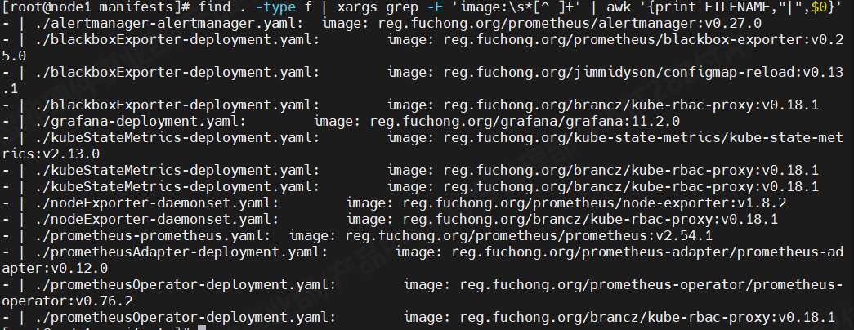Click the kube-rbac-proxy image in the prometheusOperator row
The height and width of the screenshot is (330, 854).
647,318
